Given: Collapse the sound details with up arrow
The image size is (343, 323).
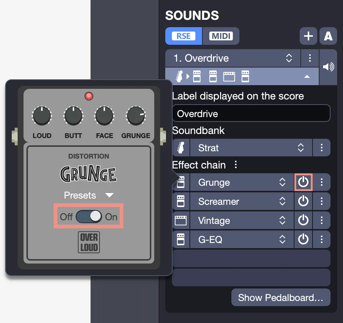Looking at the screenshot, I should point(307,77).
